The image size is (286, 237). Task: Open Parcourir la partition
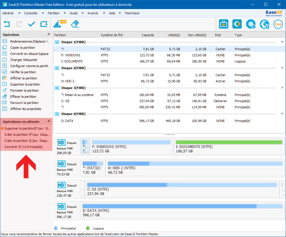point(20,103)
